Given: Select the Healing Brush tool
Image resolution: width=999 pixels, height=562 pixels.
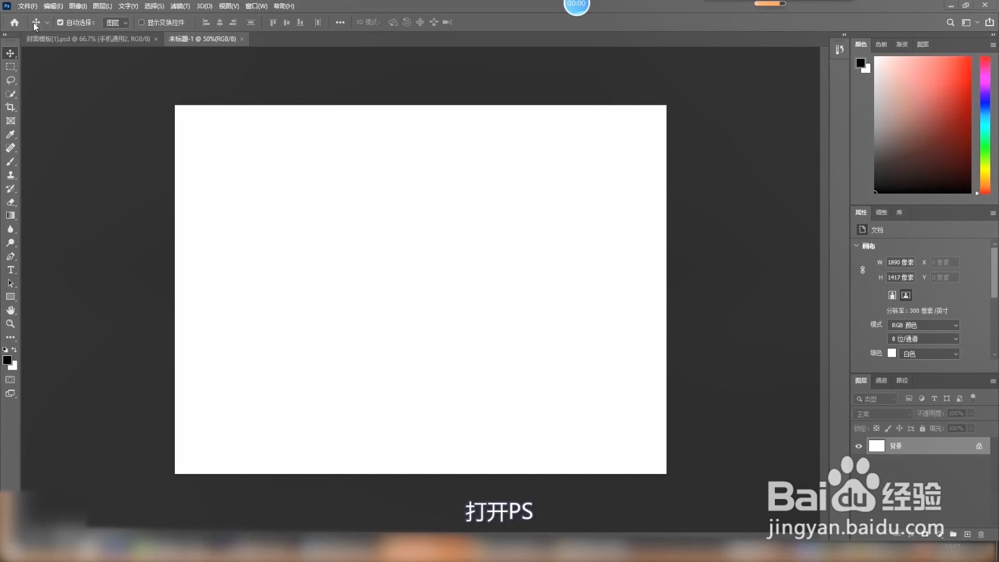Looking at the screenshot, I should [x=11, y=148].
